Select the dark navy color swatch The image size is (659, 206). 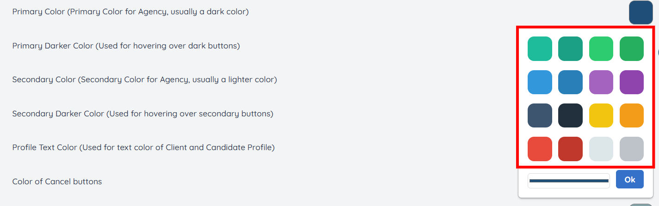570,115
